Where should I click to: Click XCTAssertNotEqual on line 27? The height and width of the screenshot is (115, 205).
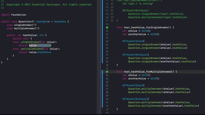coord(135,55)
